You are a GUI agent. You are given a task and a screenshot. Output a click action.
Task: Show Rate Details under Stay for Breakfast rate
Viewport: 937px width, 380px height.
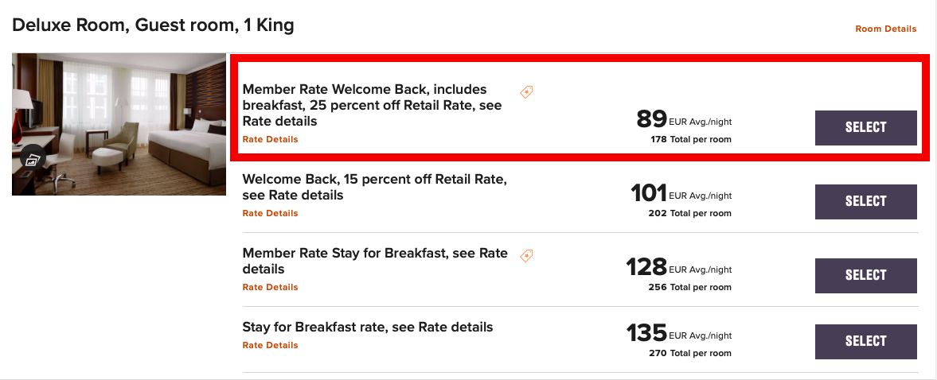pyautogui.click(x=270, y=345)
